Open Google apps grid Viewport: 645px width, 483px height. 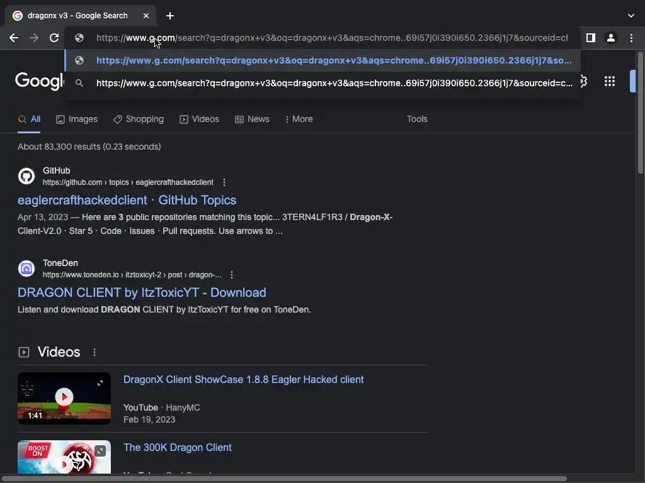pyautogui.click(x=610, y=81)
